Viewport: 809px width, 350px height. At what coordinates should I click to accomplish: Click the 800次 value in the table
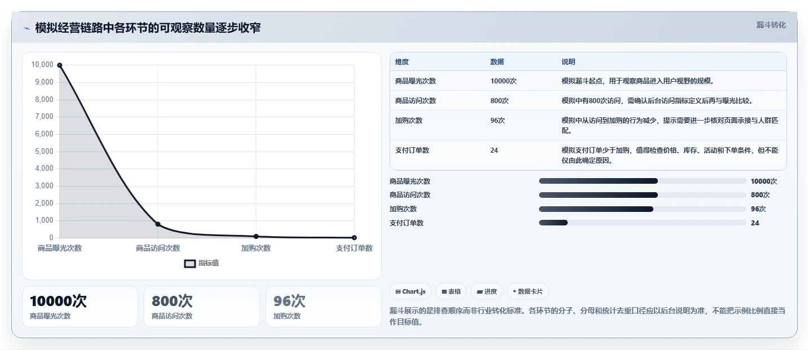499,101
